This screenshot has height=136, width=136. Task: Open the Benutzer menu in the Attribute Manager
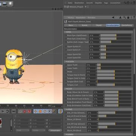point(91,18)
